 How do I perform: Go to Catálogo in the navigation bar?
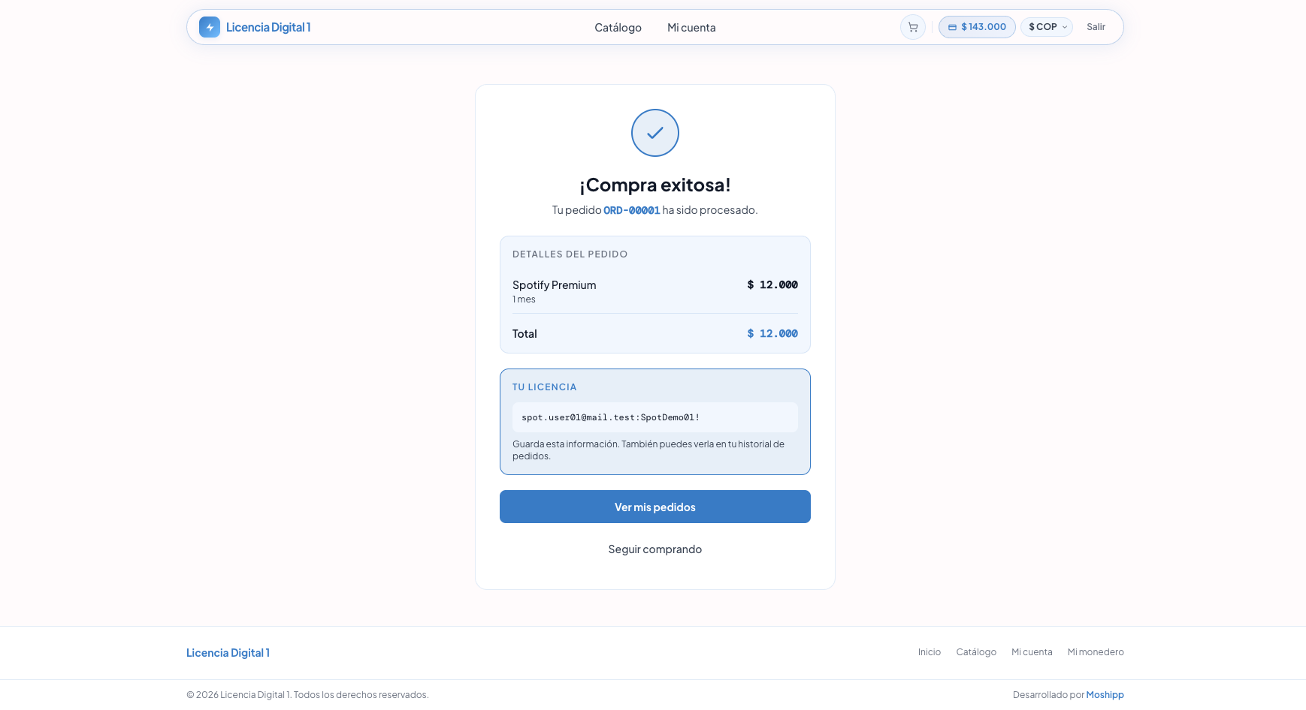[x=617, y=27]
